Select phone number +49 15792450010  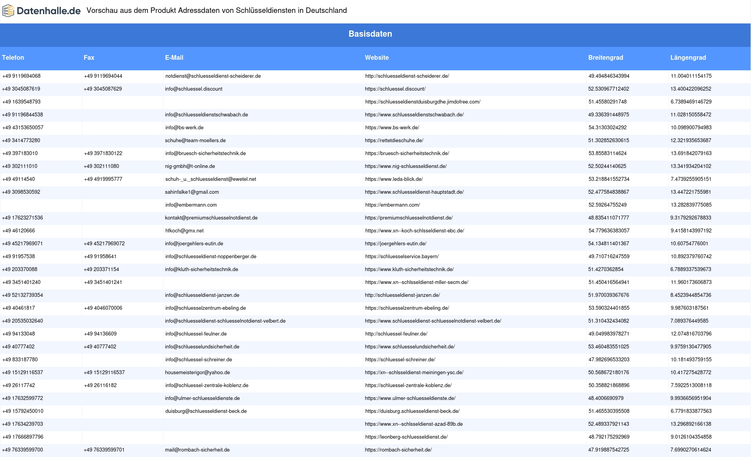click(x=23, y=411)
